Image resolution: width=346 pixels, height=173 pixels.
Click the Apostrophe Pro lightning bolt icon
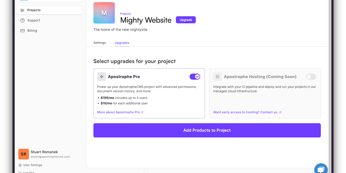pos(102,77)
